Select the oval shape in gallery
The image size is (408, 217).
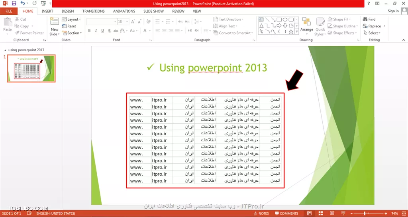[285, 19]
